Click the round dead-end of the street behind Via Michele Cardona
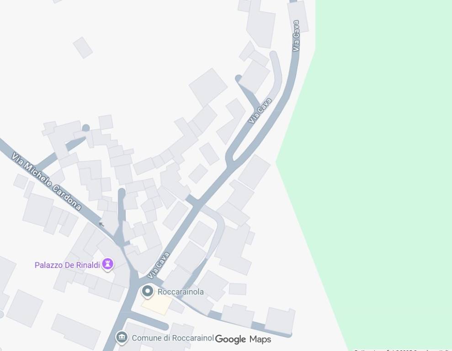452x351 pixels. 85,128
